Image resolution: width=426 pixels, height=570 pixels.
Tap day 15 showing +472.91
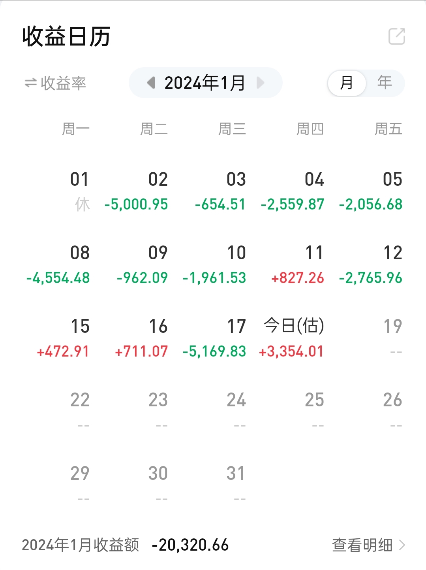(64, 338)
